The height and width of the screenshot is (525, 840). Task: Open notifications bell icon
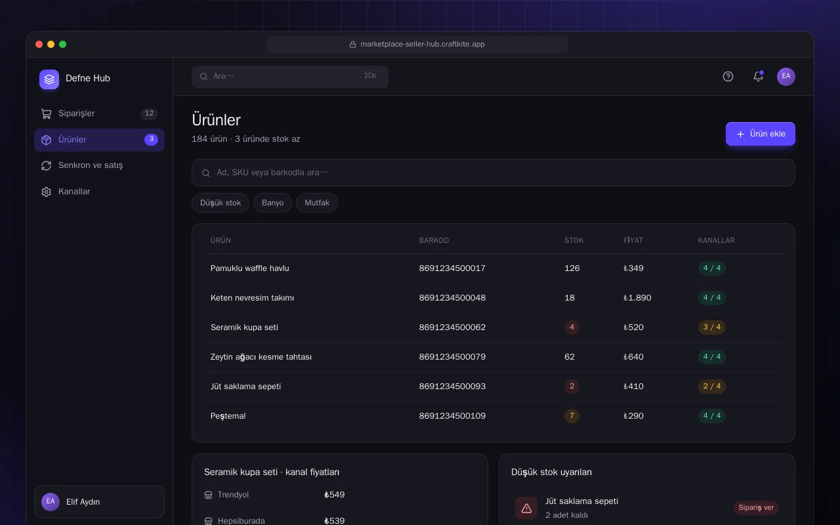point(758,76)
